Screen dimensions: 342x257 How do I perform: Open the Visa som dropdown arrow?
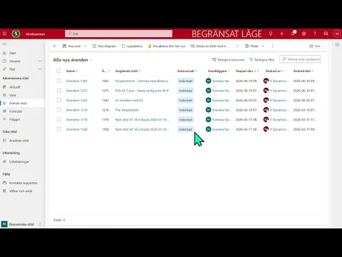pos(85,46)
